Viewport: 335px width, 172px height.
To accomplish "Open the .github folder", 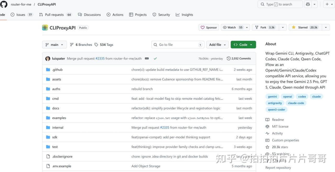I will coord(57,70).
